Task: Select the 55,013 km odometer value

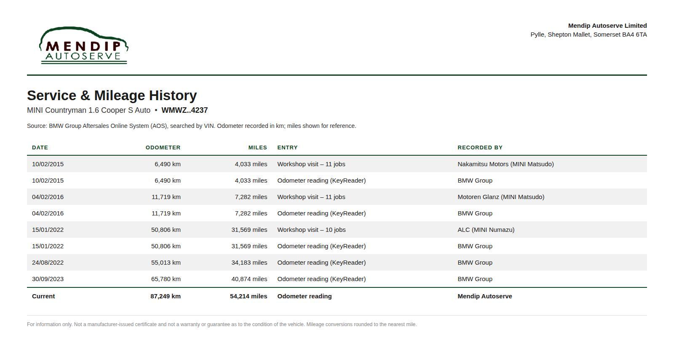Action: [x=166, y=263]
